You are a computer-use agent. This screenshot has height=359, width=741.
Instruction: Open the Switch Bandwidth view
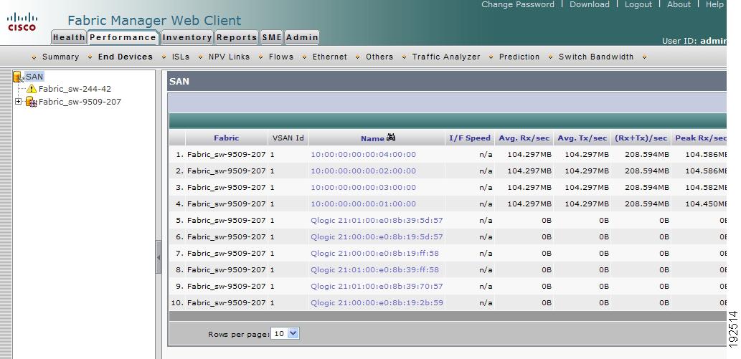[596, 57]
